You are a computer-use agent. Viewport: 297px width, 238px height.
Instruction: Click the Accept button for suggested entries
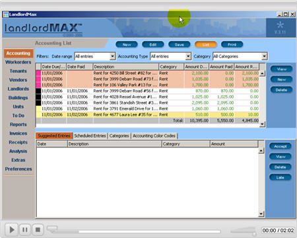click(x=280, y=146)
